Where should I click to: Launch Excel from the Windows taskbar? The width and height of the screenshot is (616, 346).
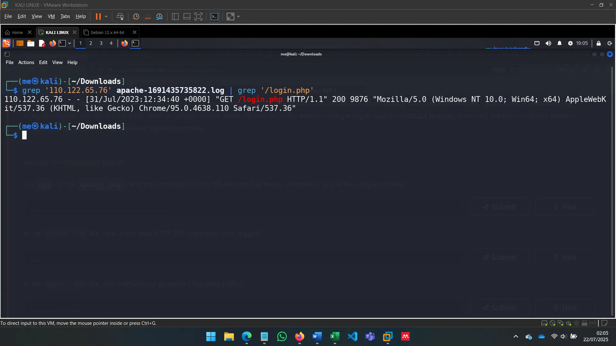click(334, 337)
